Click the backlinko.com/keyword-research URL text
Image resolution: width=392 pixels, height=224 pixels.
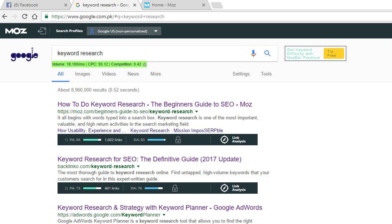pos(96,166)
